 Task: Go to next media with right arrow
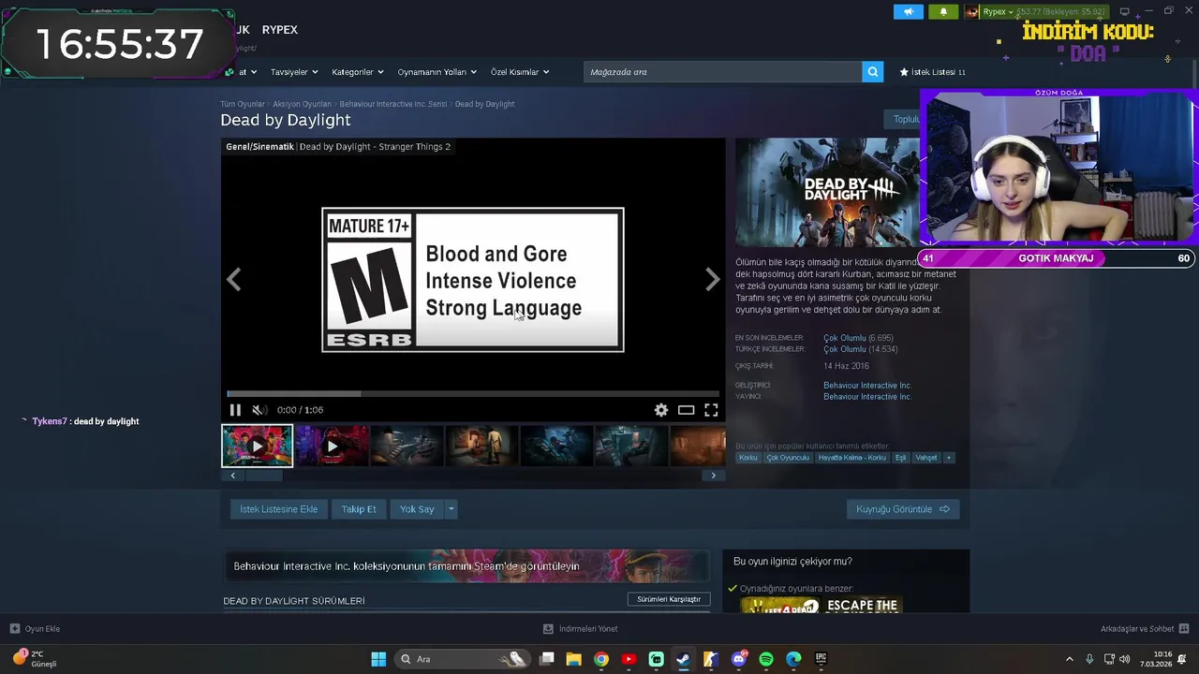click(713, 279)
